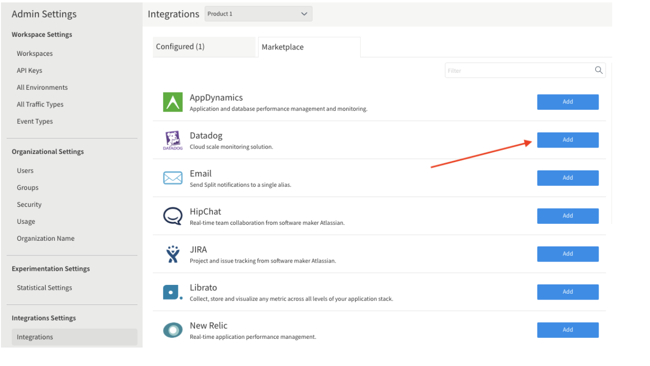Click the Librato title text
Screen dimensions: 650x366
pyautogui.click(x=203, y=287)
